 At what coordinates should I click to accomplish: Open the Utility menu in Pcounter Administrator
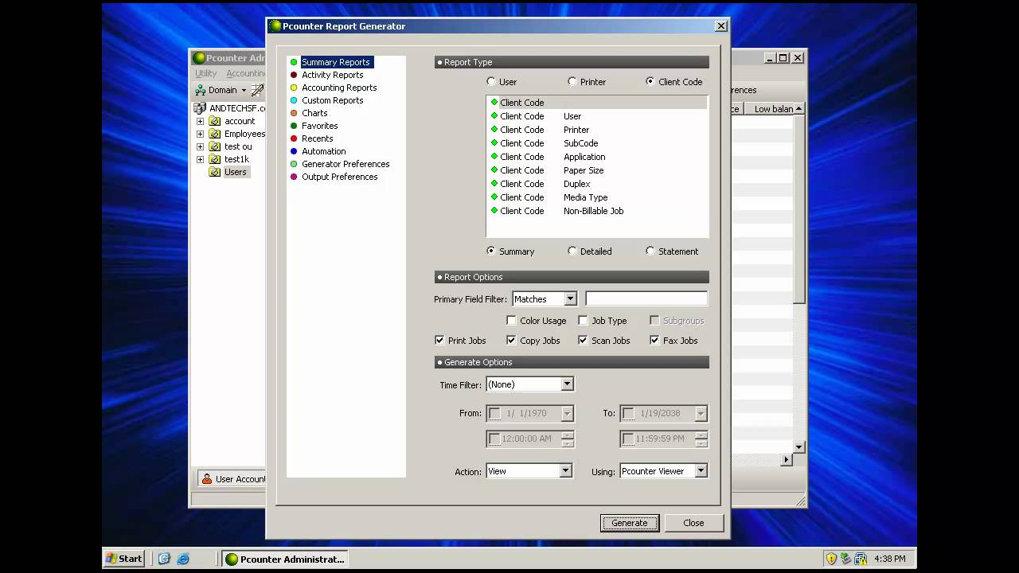tap(205, 73)
